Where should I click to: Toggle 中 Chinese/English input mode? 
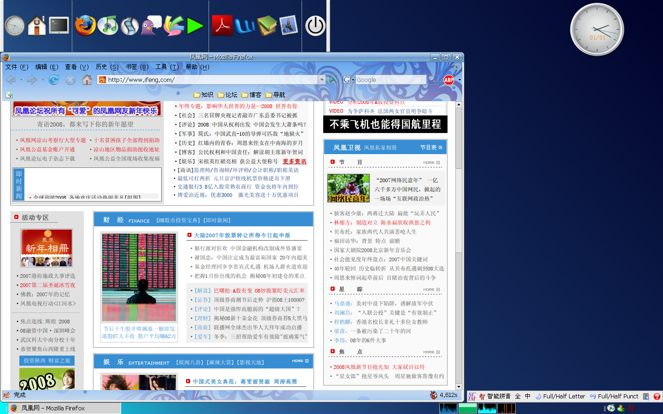click(x=528, y=396)
